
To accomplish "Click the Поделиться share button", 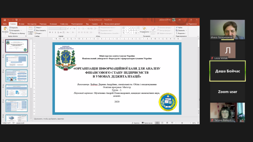I will (191, 24).
